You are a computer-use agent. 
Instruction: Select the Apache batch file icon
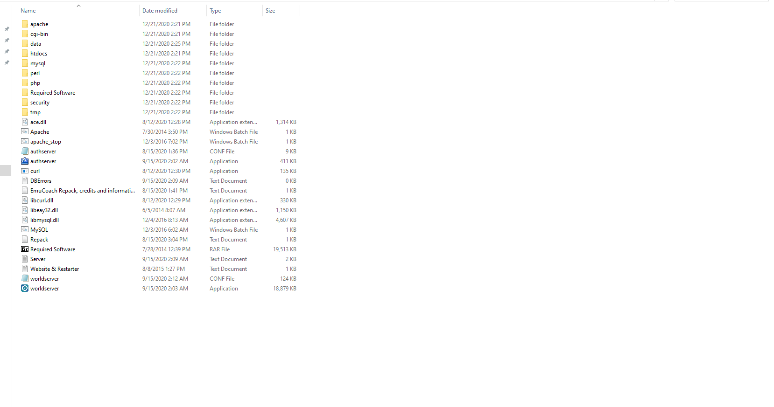pyautogui.click(x=25, y=131)
